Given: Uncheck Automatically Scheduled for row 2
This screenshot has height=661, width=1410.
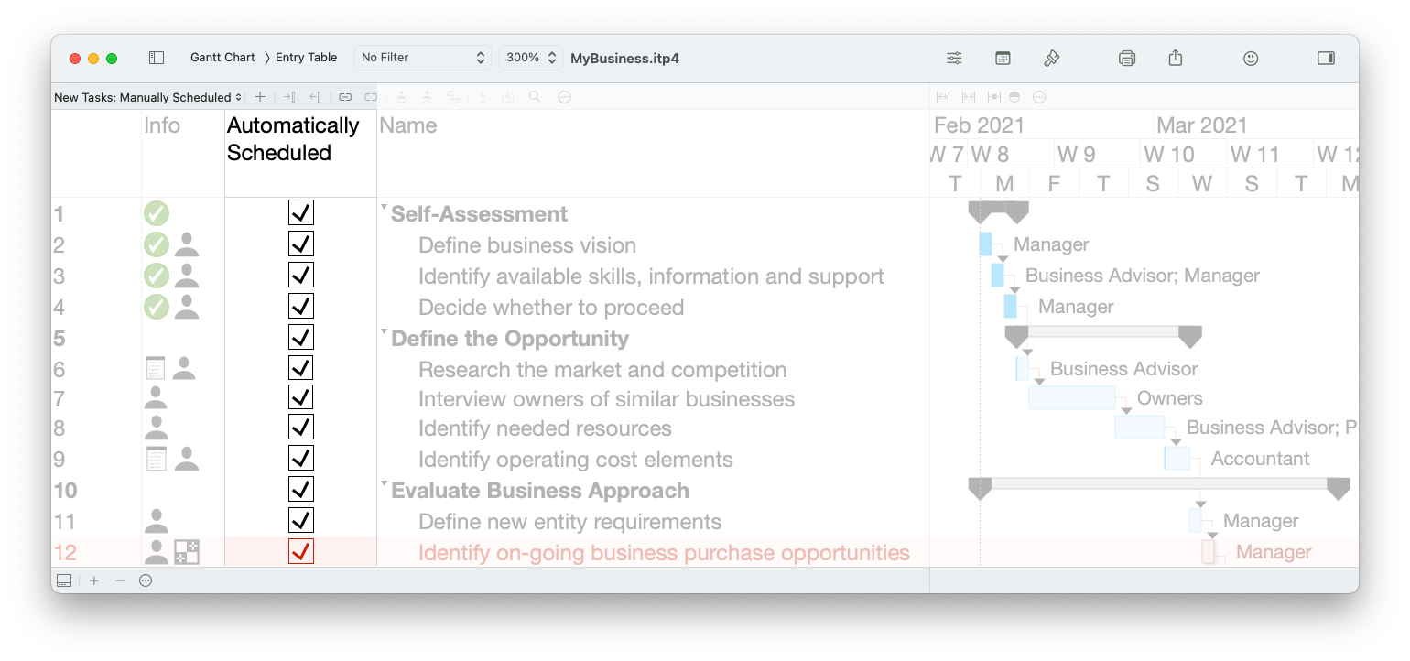Looking at the screenshot, I should (301, 244).
